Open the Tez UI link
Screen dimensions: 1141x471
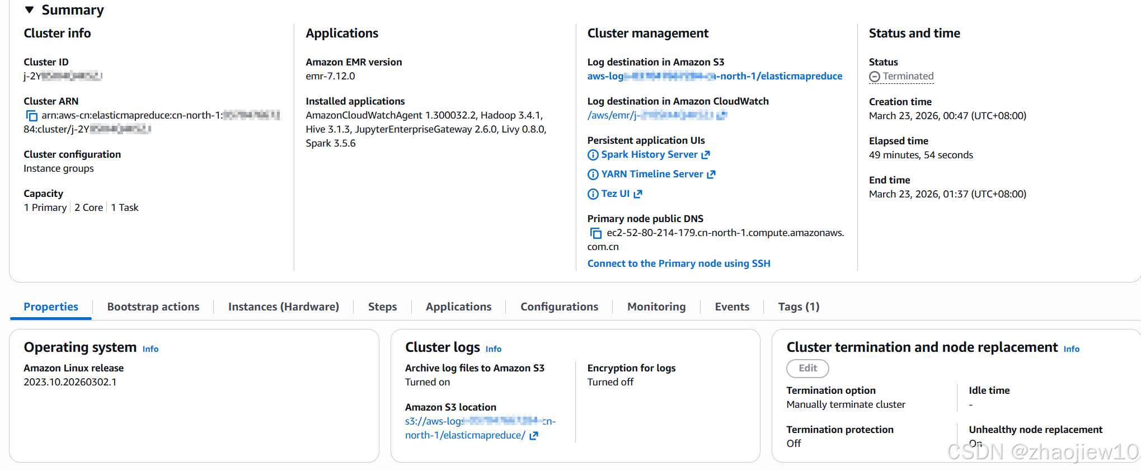[615, 194]
